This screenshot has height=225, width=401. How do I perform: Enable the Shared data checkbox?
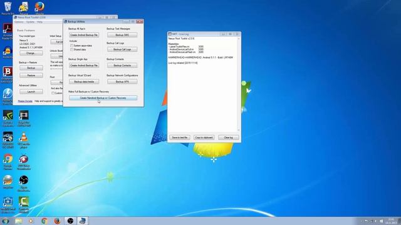(x=72, y=49)
